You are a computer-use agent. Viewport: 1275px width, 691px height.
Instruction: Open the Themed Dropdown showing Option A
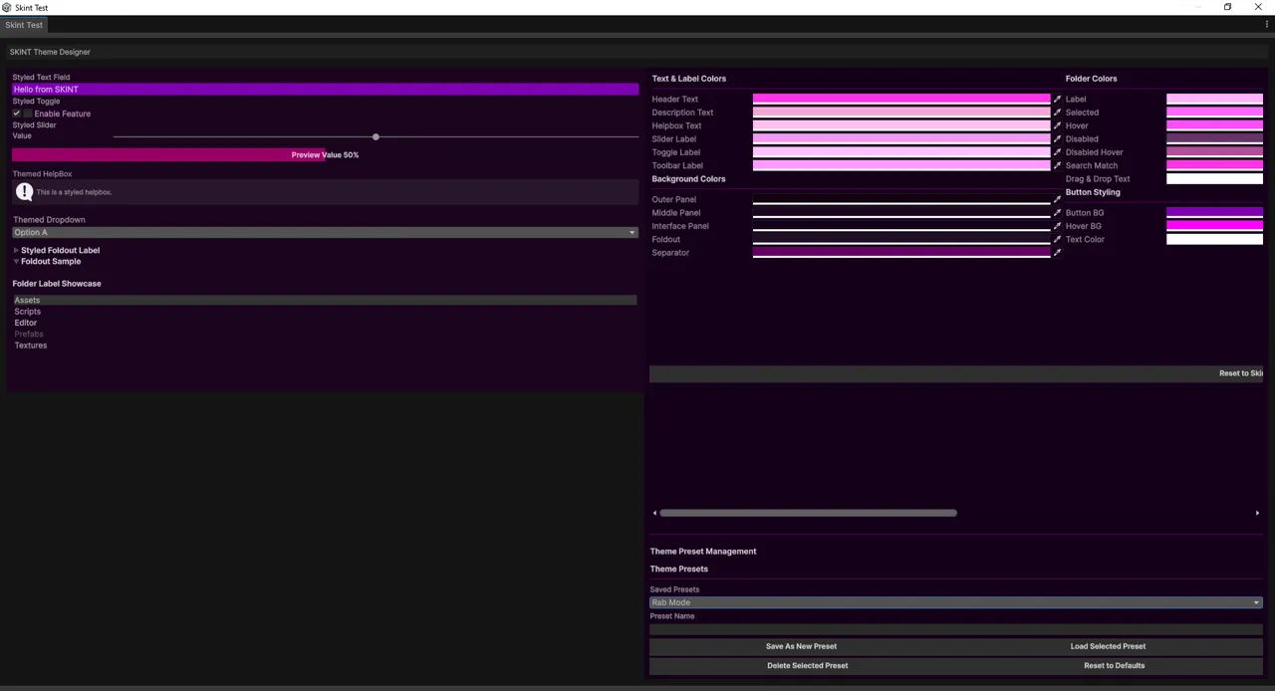pyautogui.click(x=325, y=233)
